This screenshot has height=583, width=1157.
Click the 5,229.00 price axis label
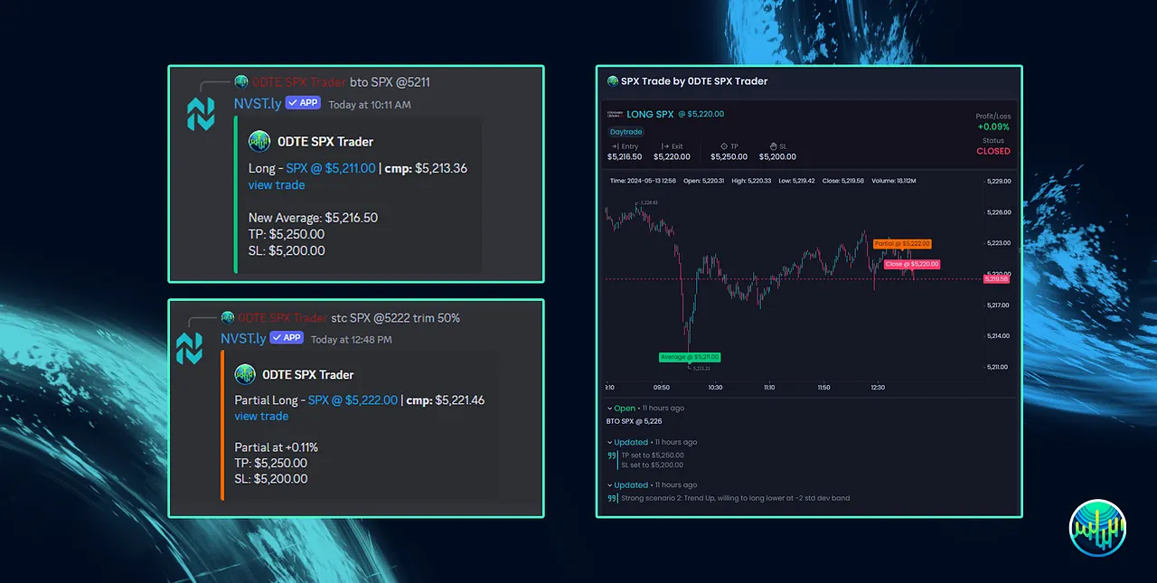(x=1000, y=182)
